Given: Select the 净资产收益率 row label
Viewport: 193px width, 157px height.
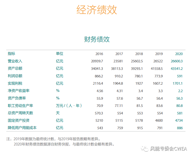Looking at the screenshot, I should 19,91.
